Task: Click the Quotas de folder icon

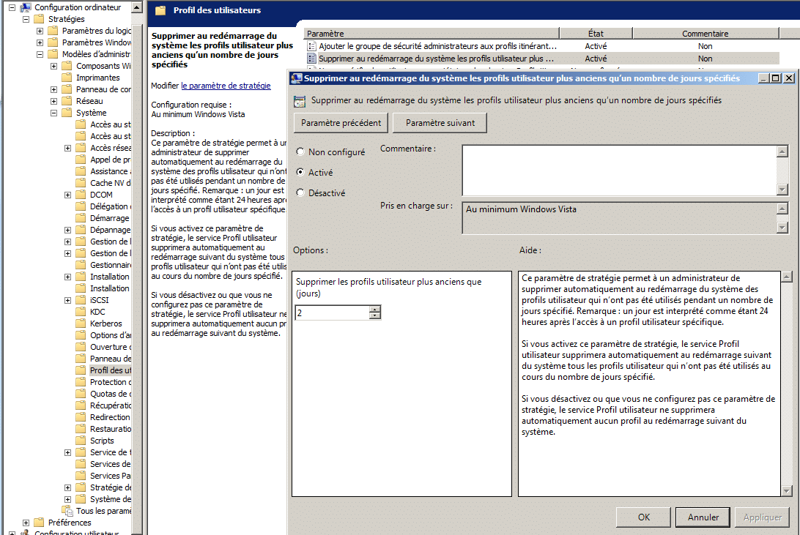Action: click(x=81, y=394)
